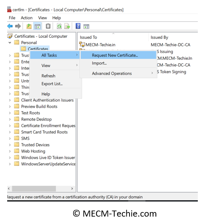Sort by the Issued By column header
The width and height of the screenshot is (205, 220).
pos(173,37)
